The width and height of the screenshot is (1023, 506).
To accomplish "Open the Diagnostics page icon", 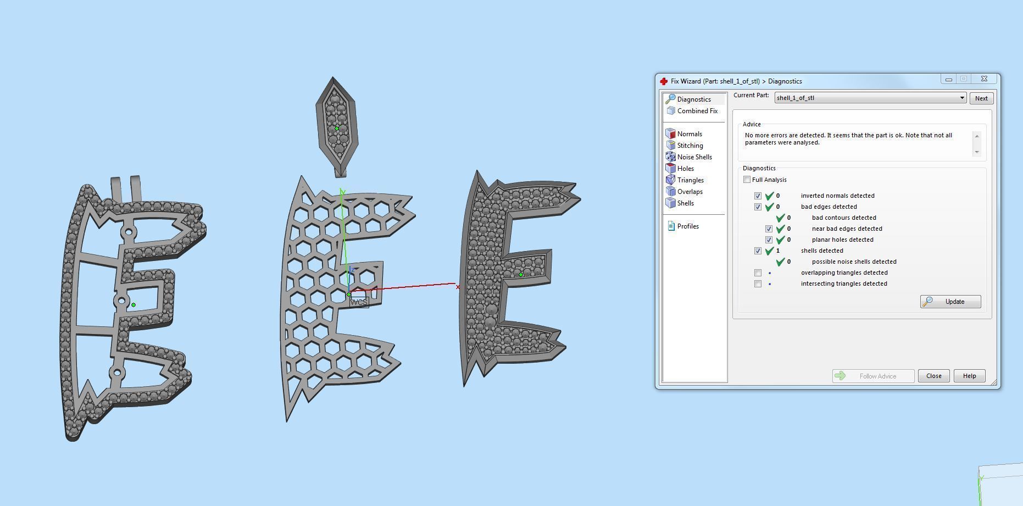I will click(x=670, y=99).
